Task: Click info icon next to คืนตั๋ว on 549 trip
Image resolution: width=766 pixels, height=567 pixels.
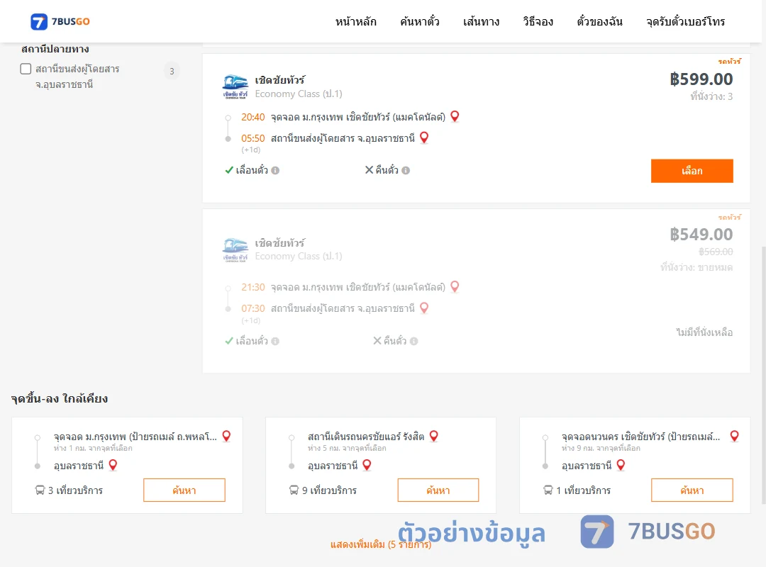Action: pyautogui.click(x=413, y=342)
